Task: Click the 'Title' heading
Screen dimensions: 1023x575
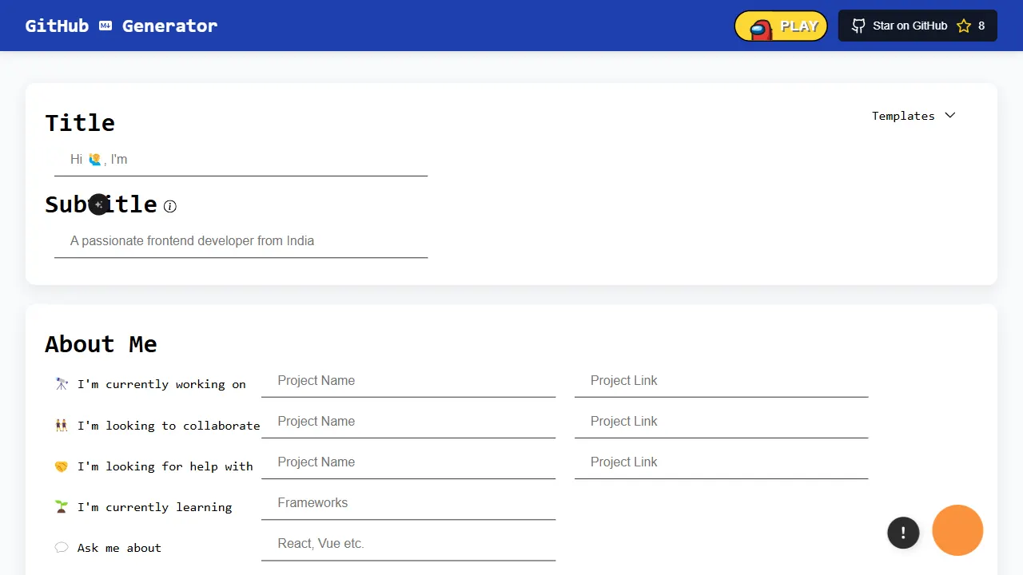Action: (x=80, y=123)
